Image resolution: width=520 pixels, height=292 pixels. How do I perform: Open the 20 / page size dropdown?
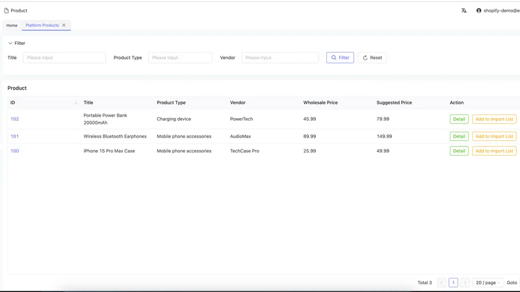point(488,282)
